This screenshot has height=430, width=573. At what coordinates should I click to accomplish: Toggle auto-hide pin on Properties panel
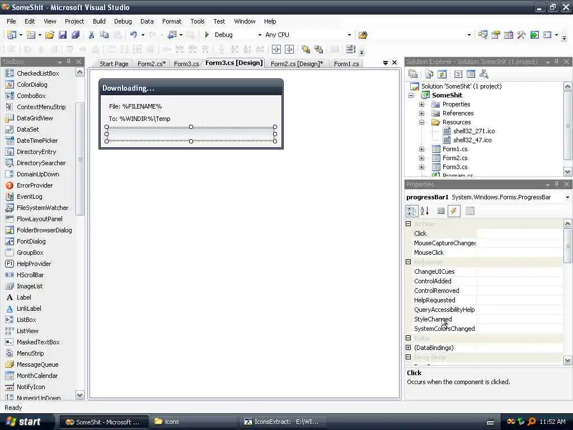[557, 184]
